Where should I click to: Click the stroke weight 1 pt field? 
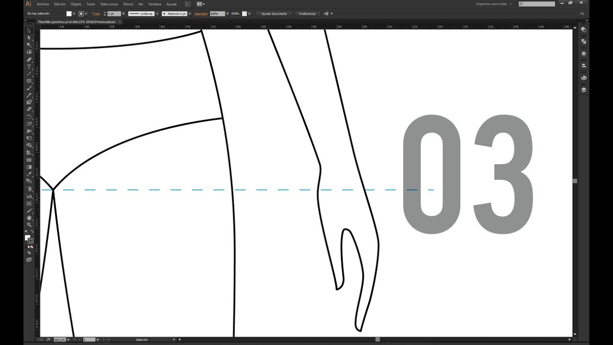point(114,14)
